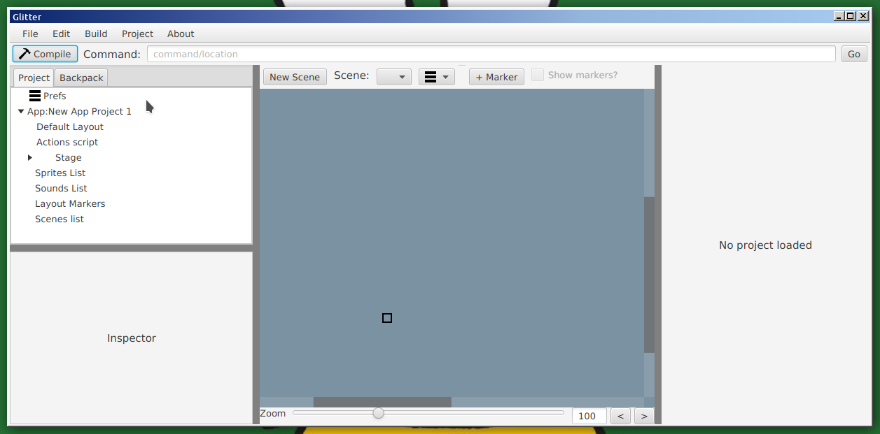Select Layout Markers in project tree
Screen dimensions: 880x434
[70, 203]
